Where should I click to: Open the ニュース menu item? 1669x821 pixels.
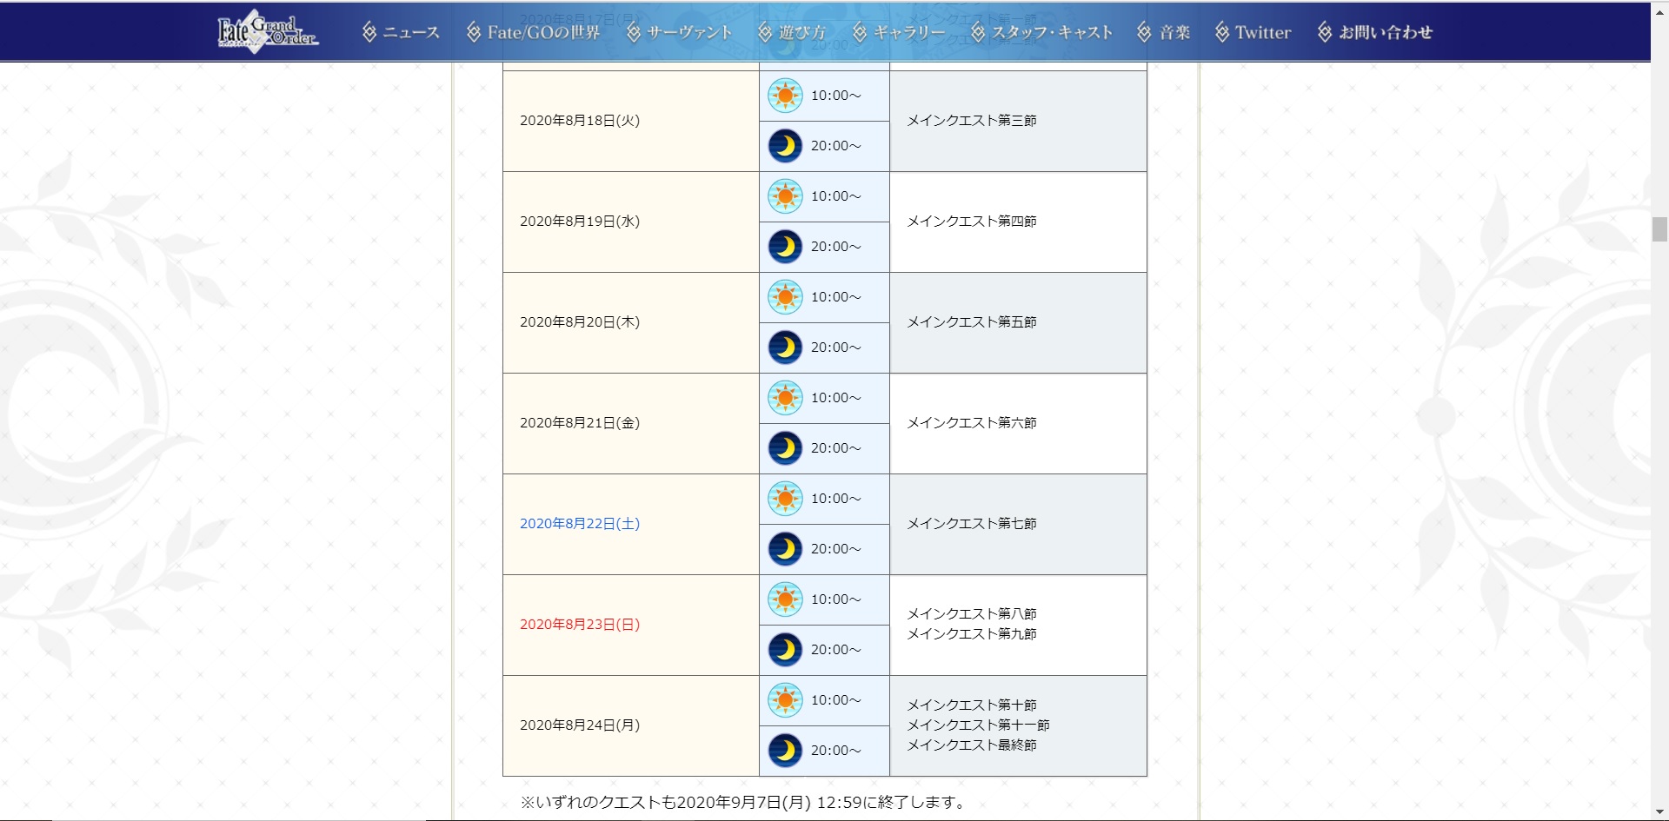click(x=402, y=33)
